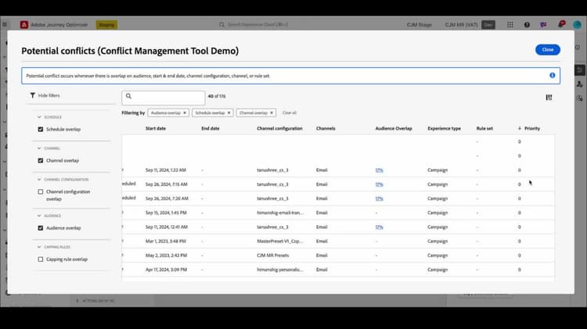
Task: Click the himanshig-email-tran... configuration cell
Action: tap(280, 213)
